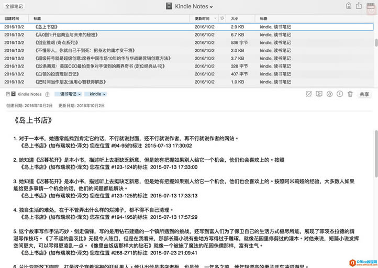Screen dimensions: 378x268
Task: Click the size cell 407 字节
Action: [x=239, y=74]
